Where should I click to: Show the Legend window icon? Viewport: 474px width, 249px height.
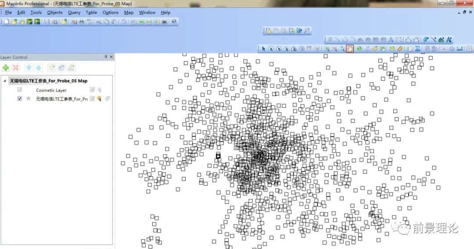coord(409,49)
